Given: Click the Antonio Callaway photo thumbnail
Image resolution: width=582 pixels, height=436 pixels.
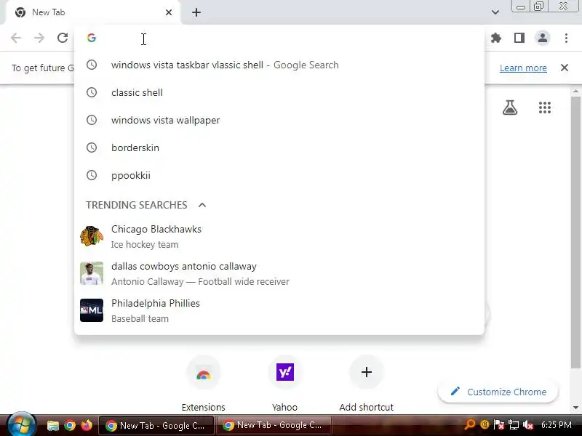Looking at the screenshot, I should [x=92, y=273].
